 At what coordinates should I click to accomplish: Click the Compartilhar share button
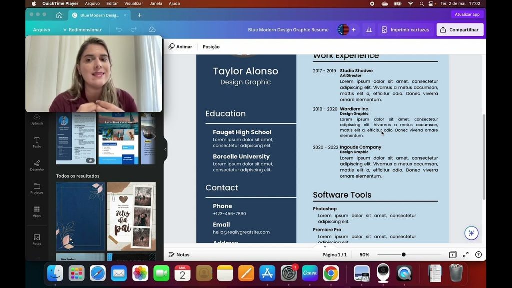tap(460, 29)
